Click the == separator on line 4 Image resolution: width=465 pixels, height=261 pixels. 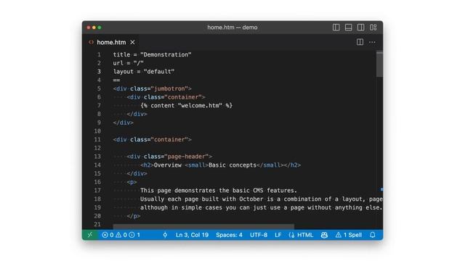(x=116, y=80)
